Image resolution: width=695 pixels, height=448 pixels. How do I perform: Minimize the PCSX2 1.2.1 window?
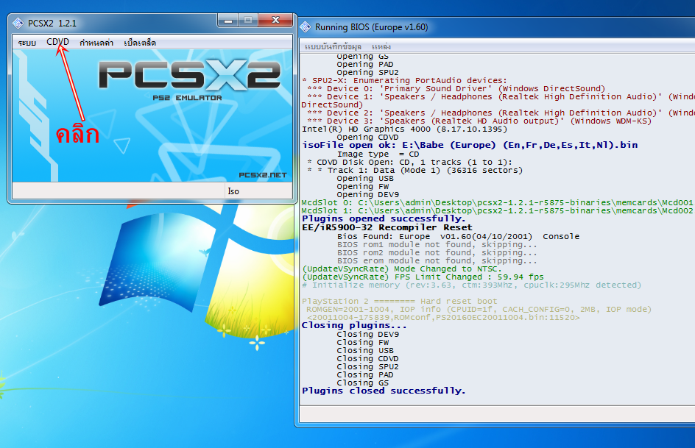tap(227, 21)
